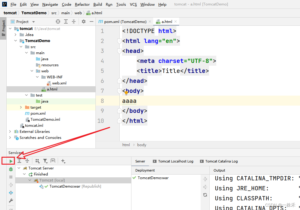Open the Navigate menu
The width and height of the screenshot is (300, 210).
coord(50,4)
